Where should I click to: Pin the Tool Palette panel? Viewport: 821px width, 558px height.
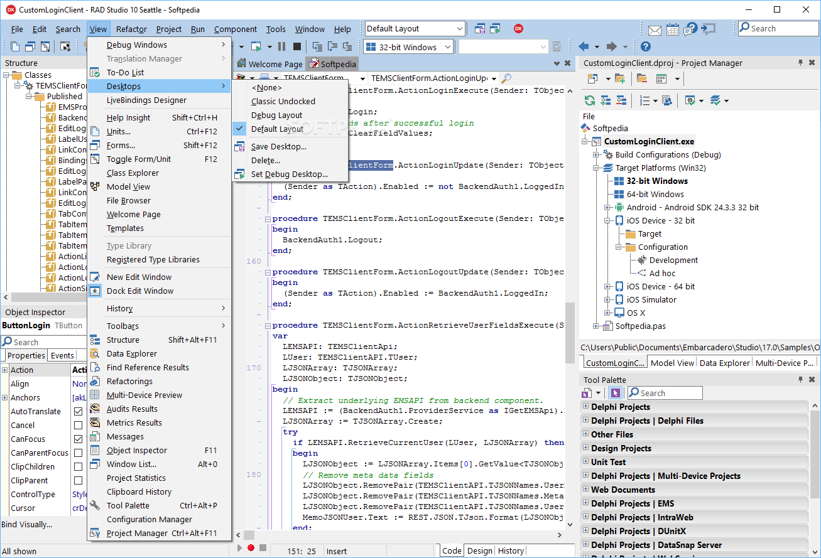(801, 380)
